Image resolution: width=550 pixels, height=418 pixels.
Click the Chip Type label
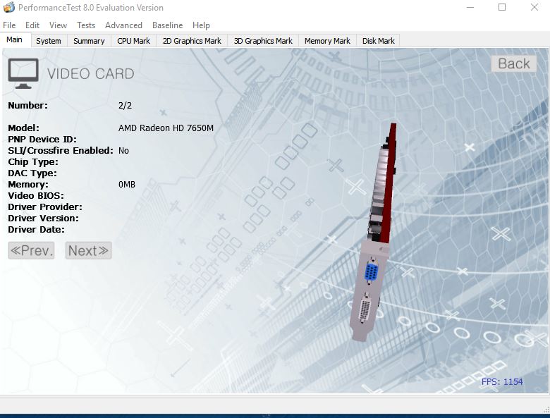coord(33,162)
